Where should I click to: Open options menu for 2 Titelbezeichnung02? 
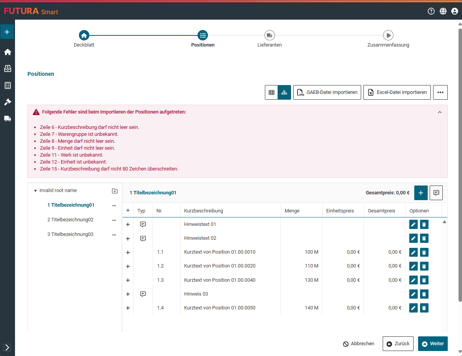tap(114, 220)
